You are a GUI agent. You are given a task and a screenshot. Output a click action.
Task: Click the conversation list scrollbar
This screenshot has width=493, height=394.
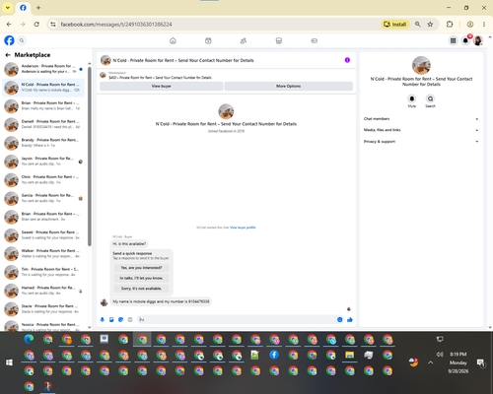point(90,157)
